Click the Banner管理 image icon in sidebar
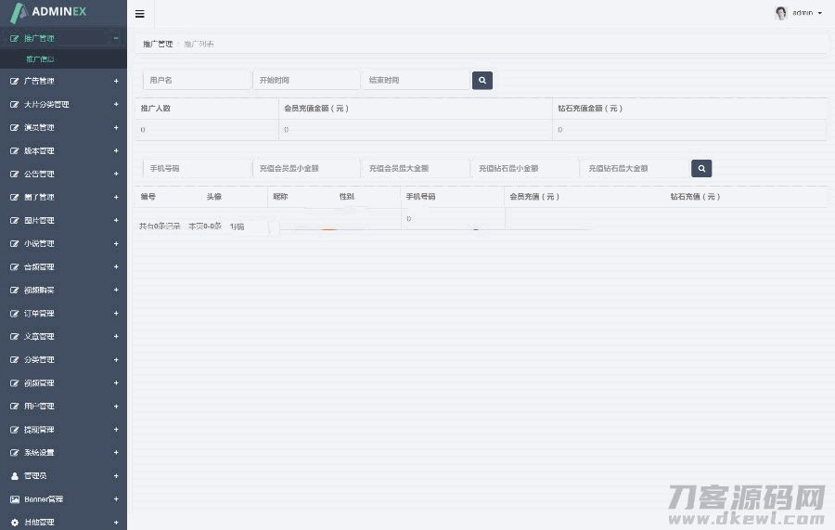The image size is (835, 530). click(14, 499)
